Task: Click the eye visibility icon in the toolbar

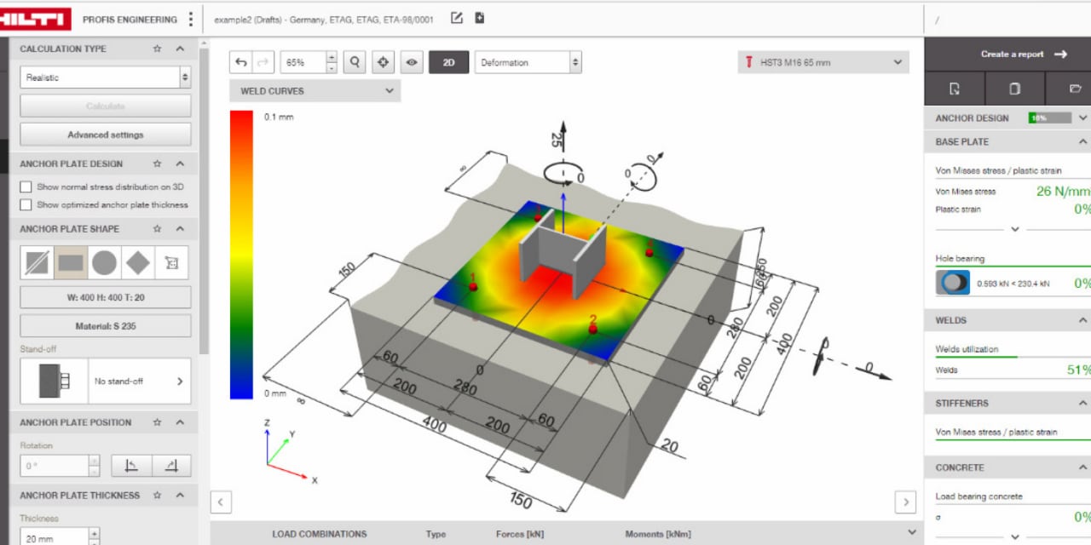Action: click(x=412, y=61)
